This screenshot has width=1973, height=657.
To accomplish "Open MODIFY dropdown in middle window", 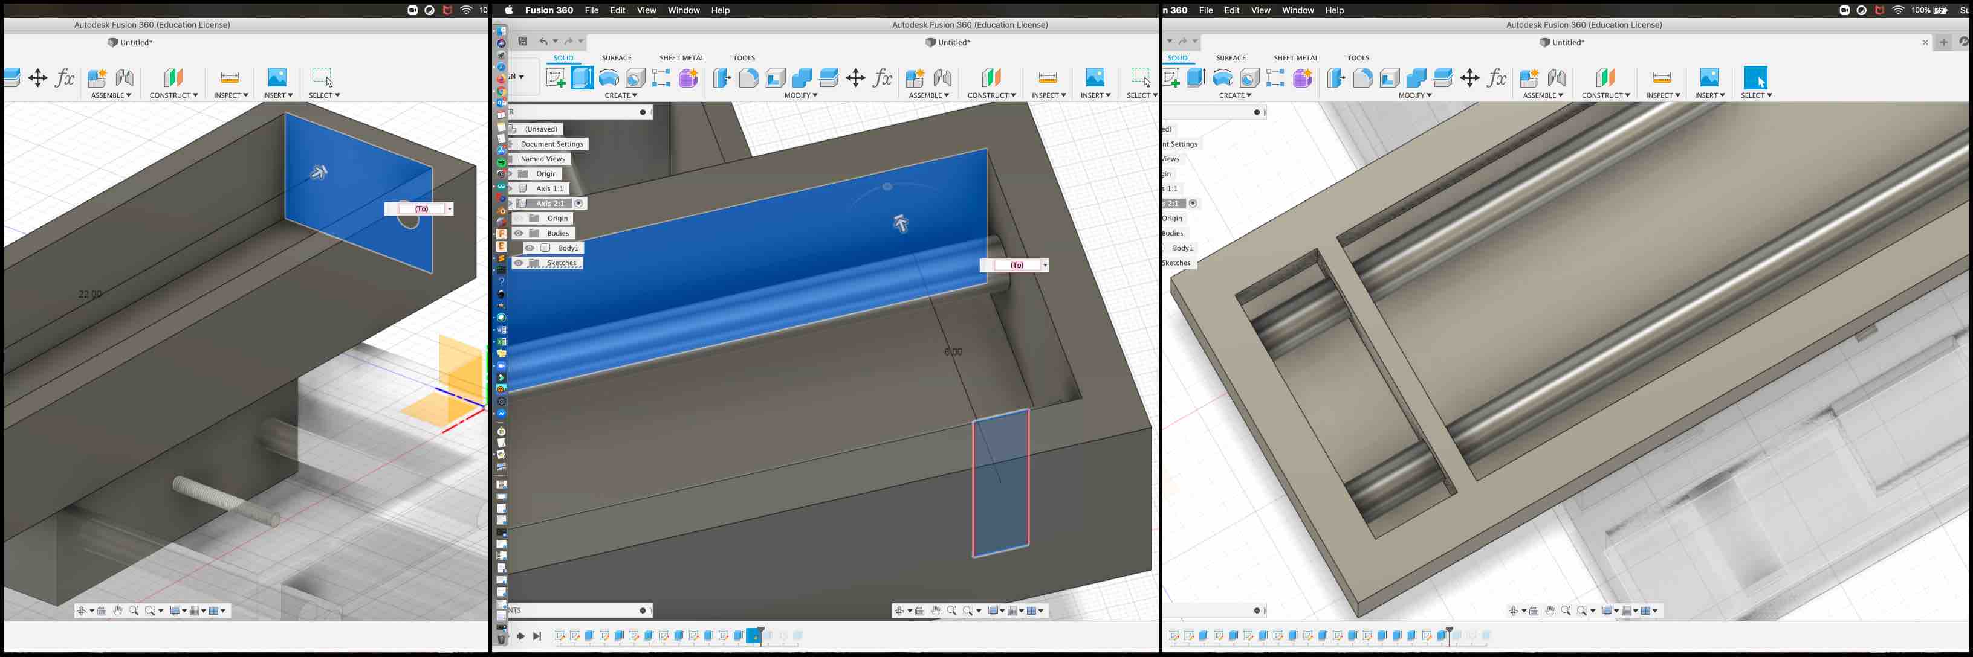I will tap(800, 95).
